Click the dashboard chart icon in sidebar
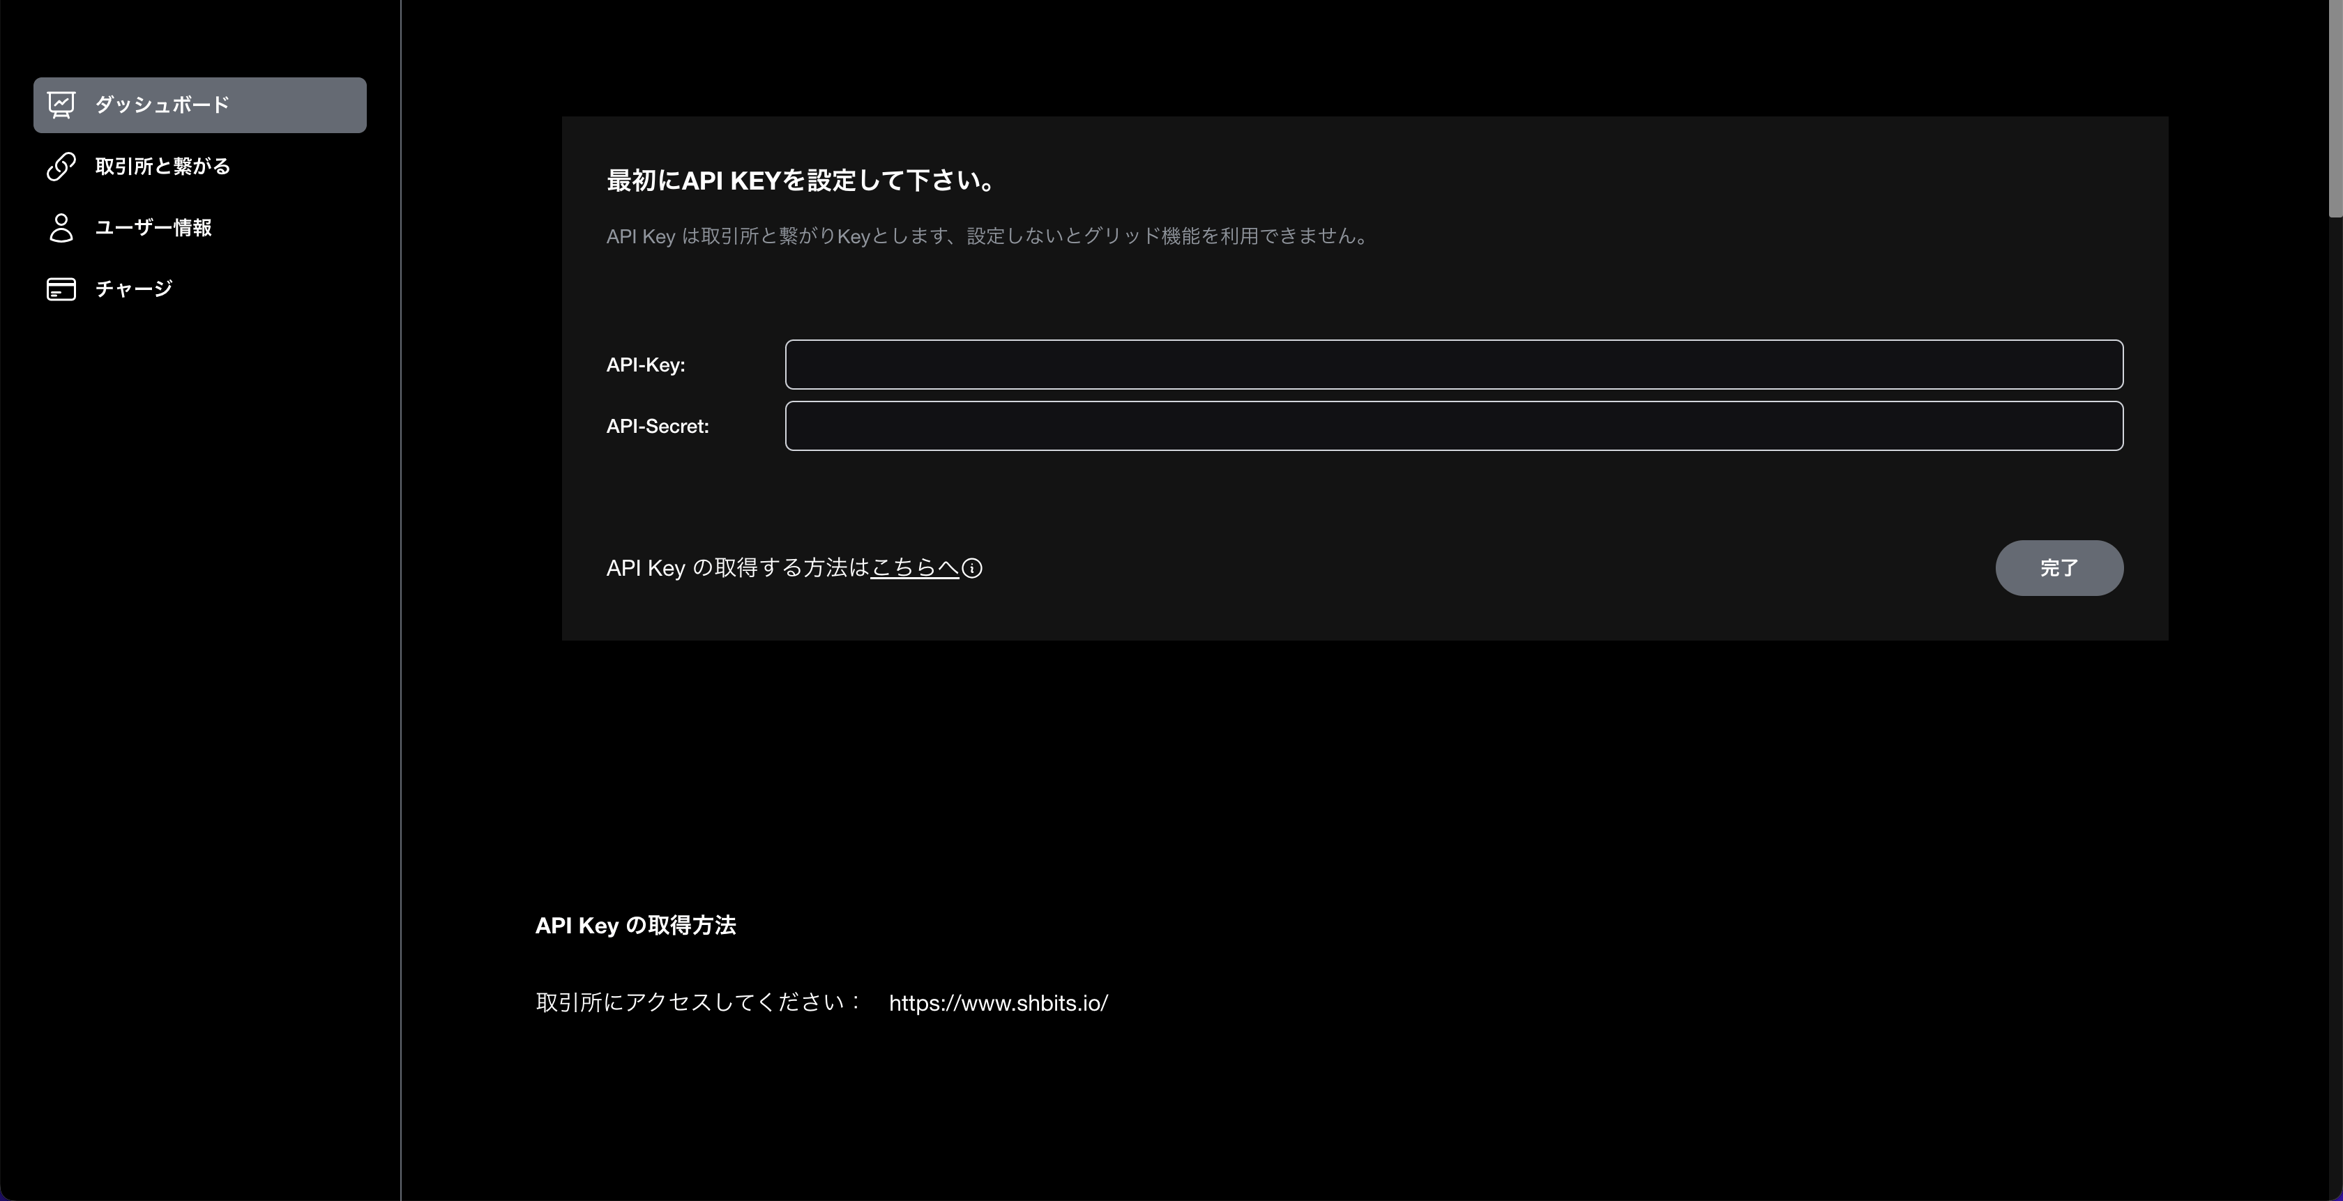2343x1201 pixels. pyautogui.click(x=61, y=105)
